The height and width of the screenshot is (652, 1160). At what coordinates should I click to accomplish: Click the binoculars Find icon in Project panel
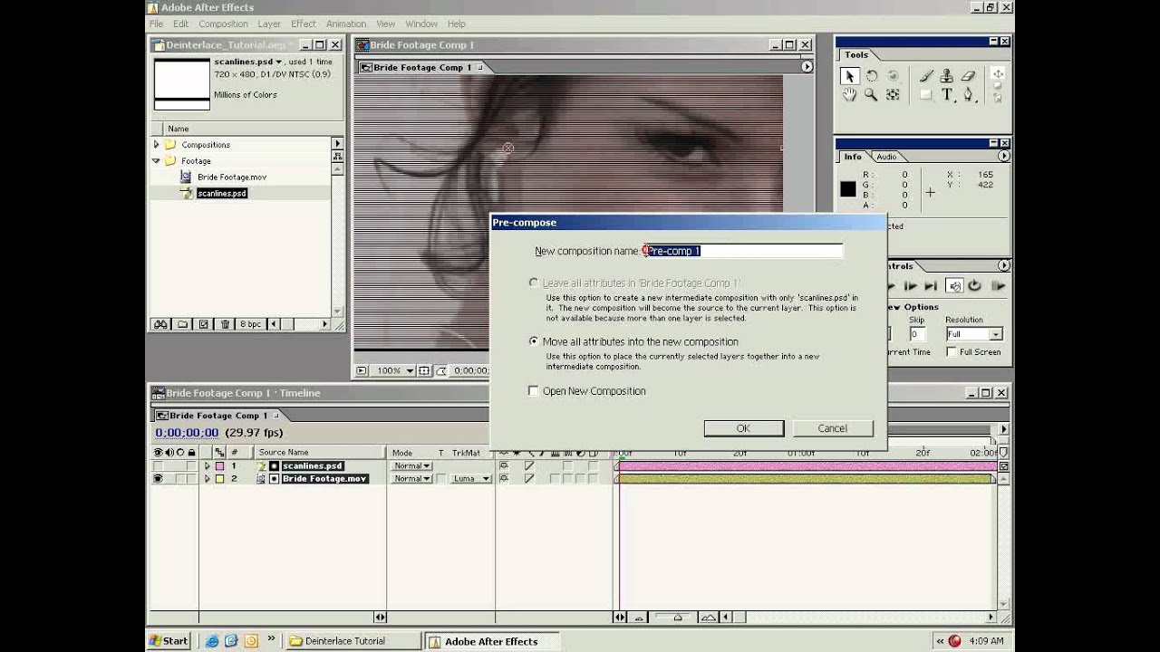[x=160, y=324]
